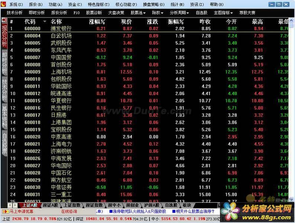
Task: Expand the 股票池 dropdown
Action: 138,13
